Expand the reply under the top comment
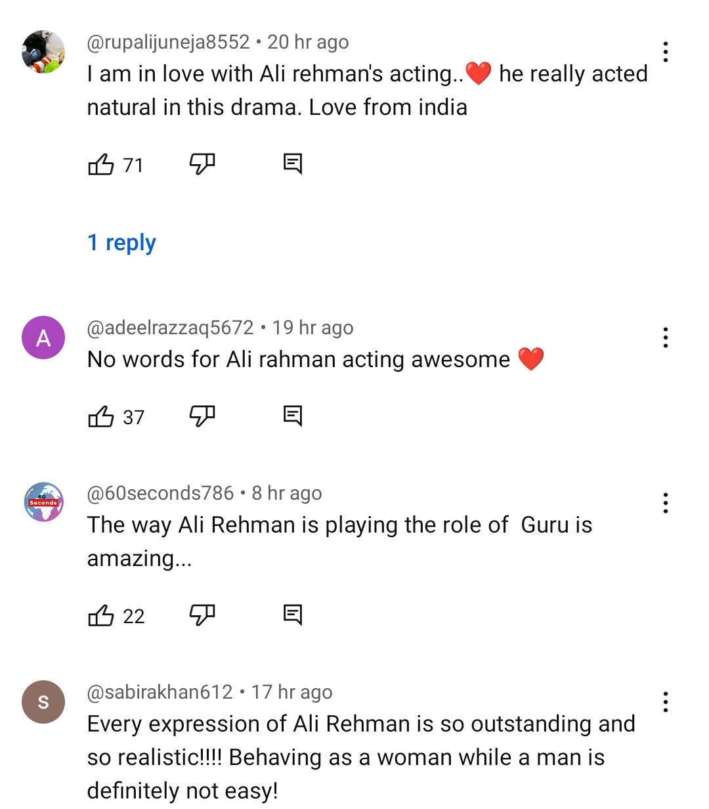709x809 pixels. 122,242
